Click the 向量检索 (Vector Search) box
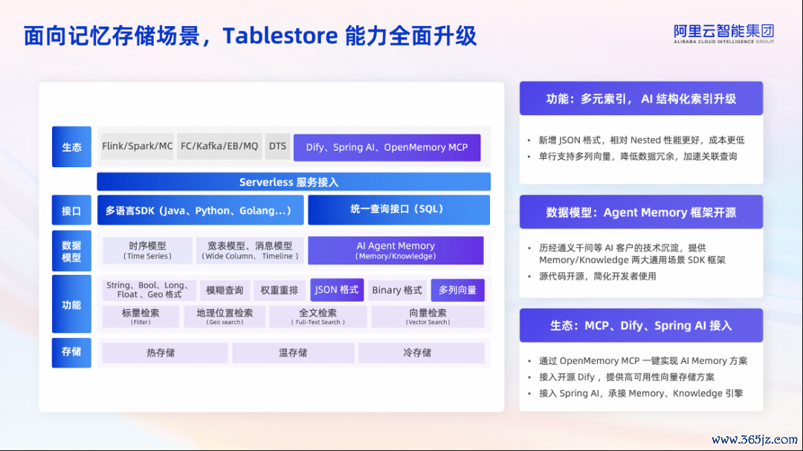The image size is (803, 451). pos(428,317)
